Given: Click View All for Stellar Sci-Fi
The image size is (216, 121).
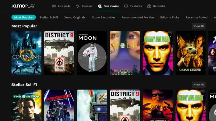Looking at the screenshot, I should (x=199, y=85).
